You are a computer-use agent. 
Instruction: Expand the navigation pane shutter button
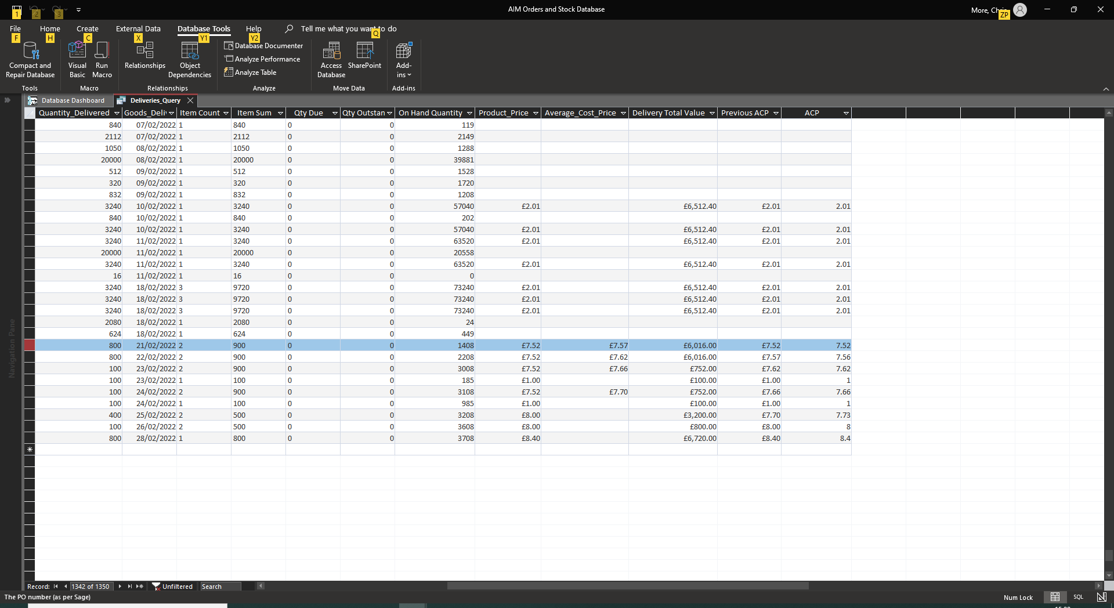pos(8,100)
